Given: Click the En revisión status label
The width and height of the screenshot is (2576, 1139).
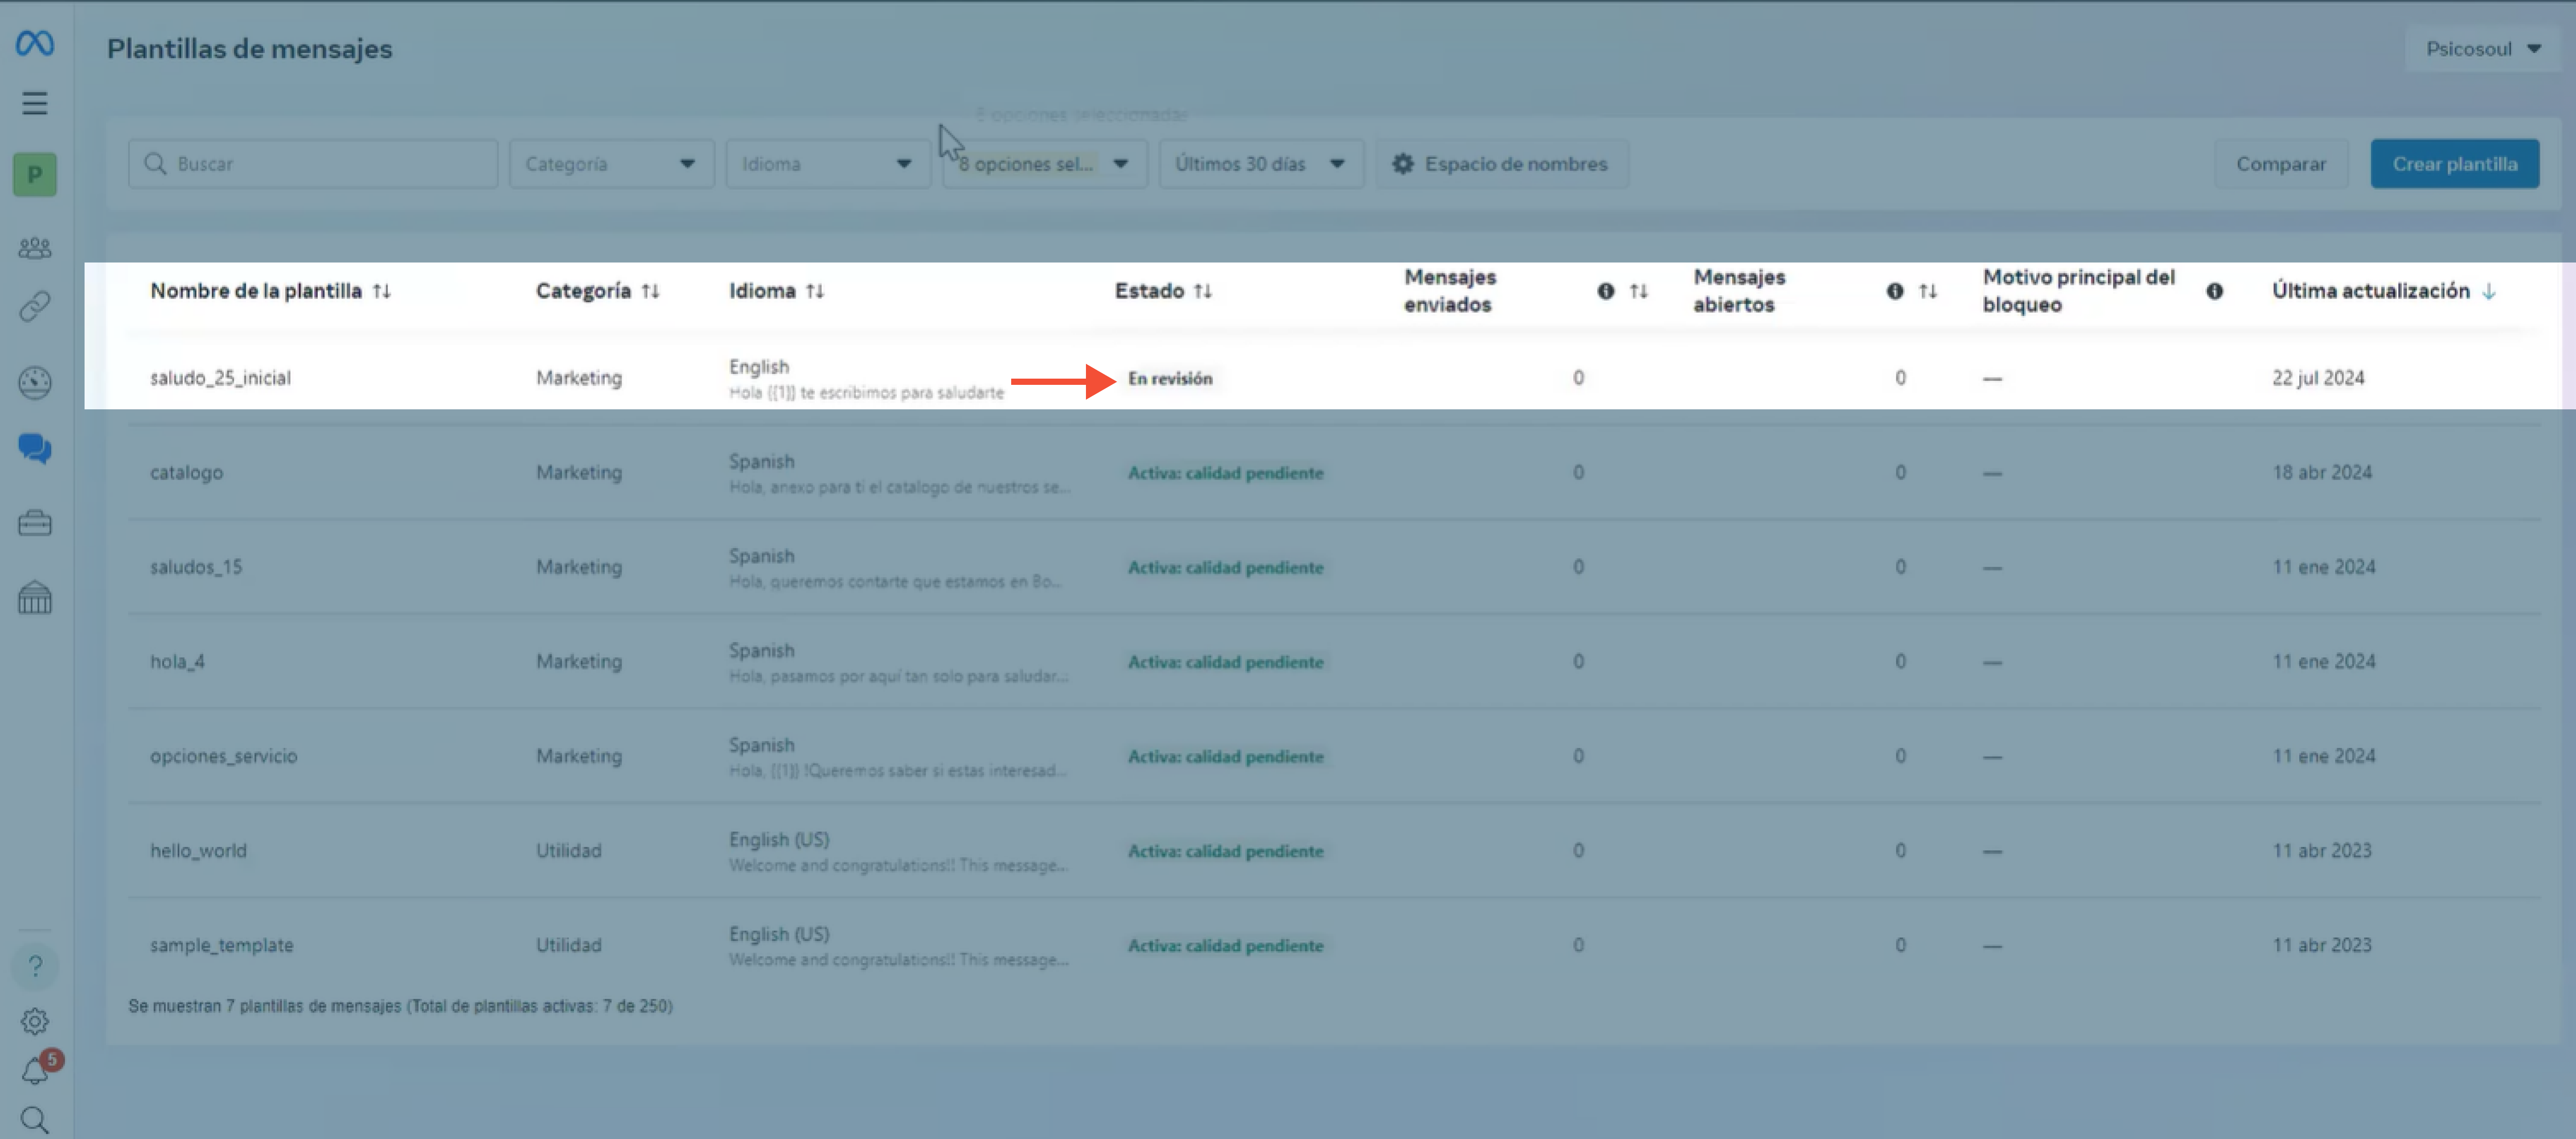Looking at the screenshot, I should click(1169, 378).
